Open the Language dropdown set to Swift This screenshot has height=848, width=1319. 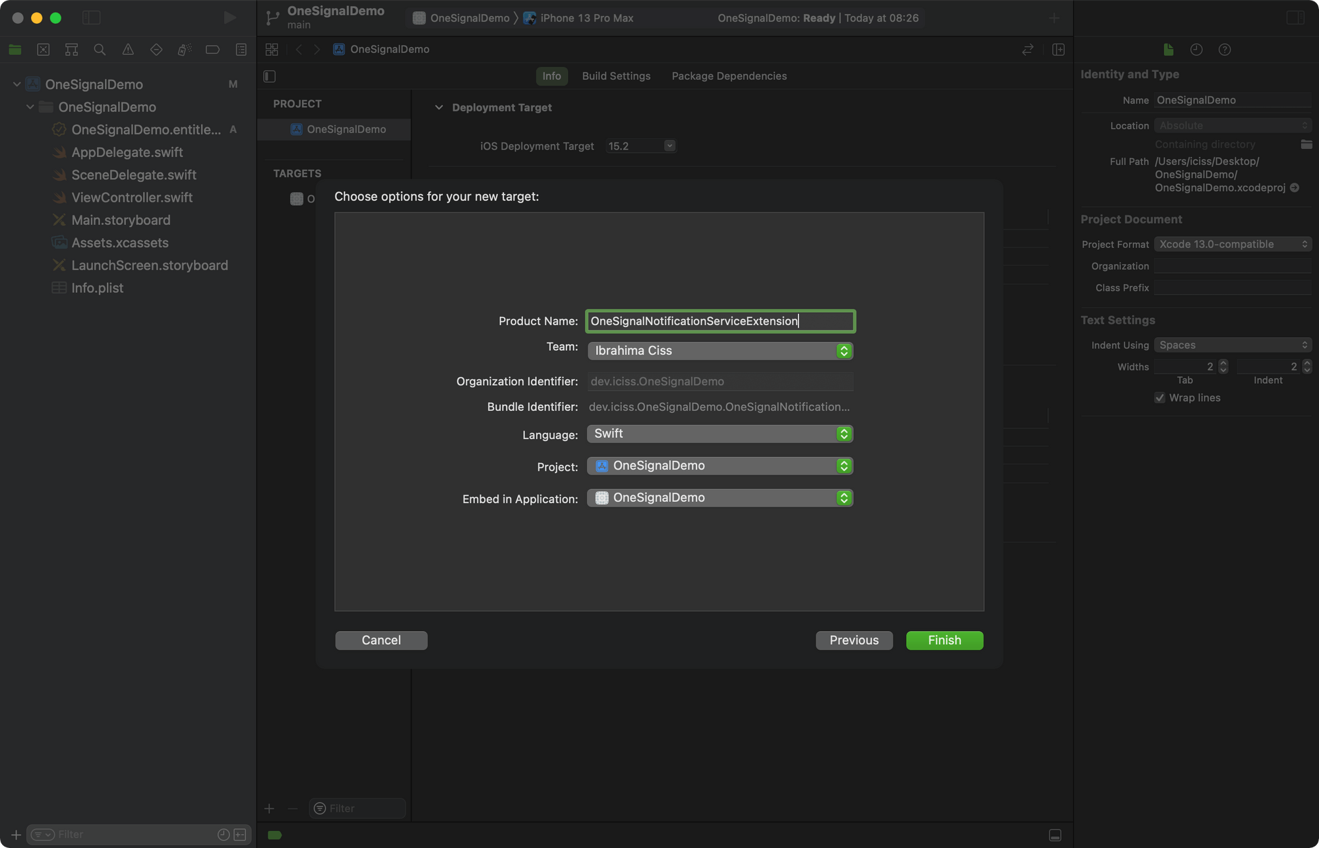(x=720, y=434)
